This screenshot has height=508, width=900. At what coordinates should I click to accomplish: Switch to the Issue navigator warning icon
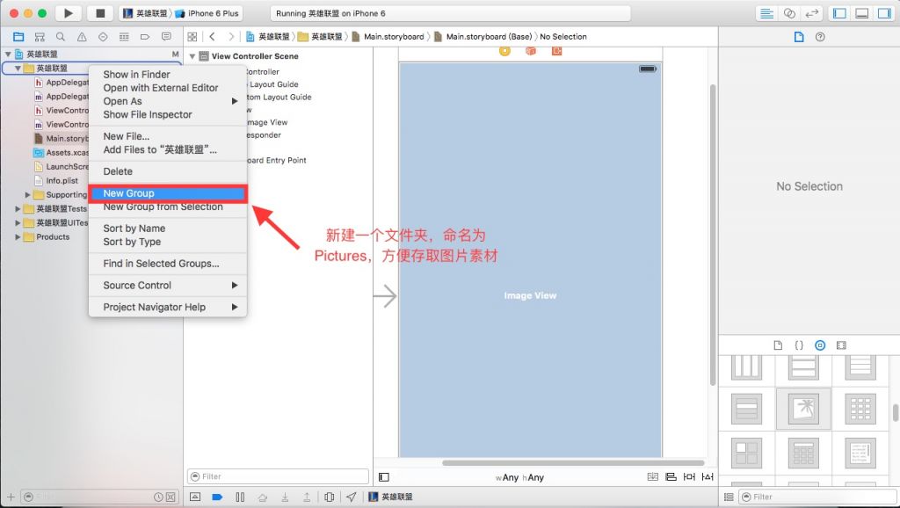(x=82, y=37)
